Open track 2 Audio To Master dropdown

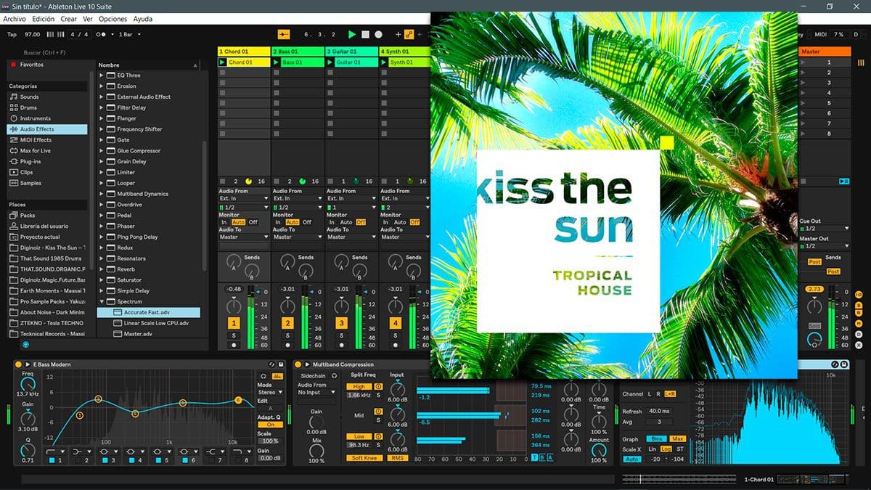297,237
